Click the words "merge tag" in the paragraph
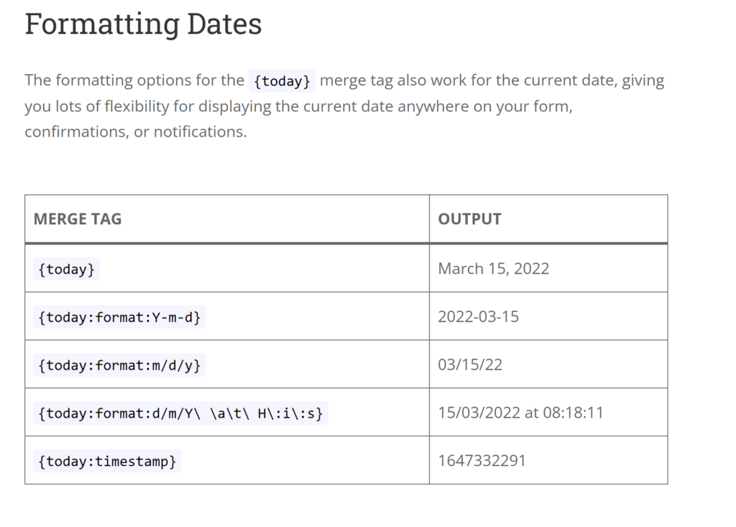Image resolution: width=736 pixels, height=527 pixels. point(356,81)
